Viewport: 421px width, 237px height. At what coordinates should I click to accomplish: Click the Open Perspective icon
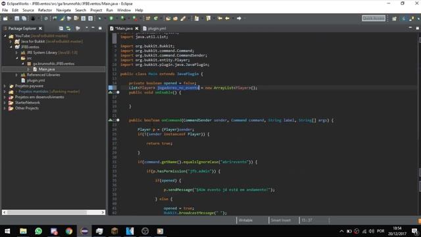pyautogui.click(x=394, y=18)
